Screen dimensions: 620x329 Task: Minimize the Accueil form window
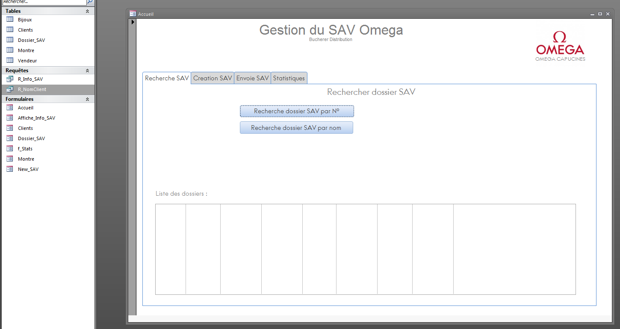coord(592,14)
